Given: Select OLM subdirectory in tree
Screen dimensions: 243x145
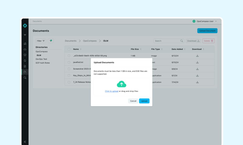Looking at the screenshot, I should coord(39,55).
